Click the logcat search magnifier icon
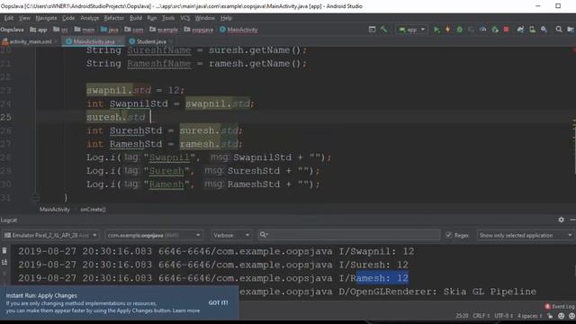The image size is (576, 324). click(x=264, y=235)
